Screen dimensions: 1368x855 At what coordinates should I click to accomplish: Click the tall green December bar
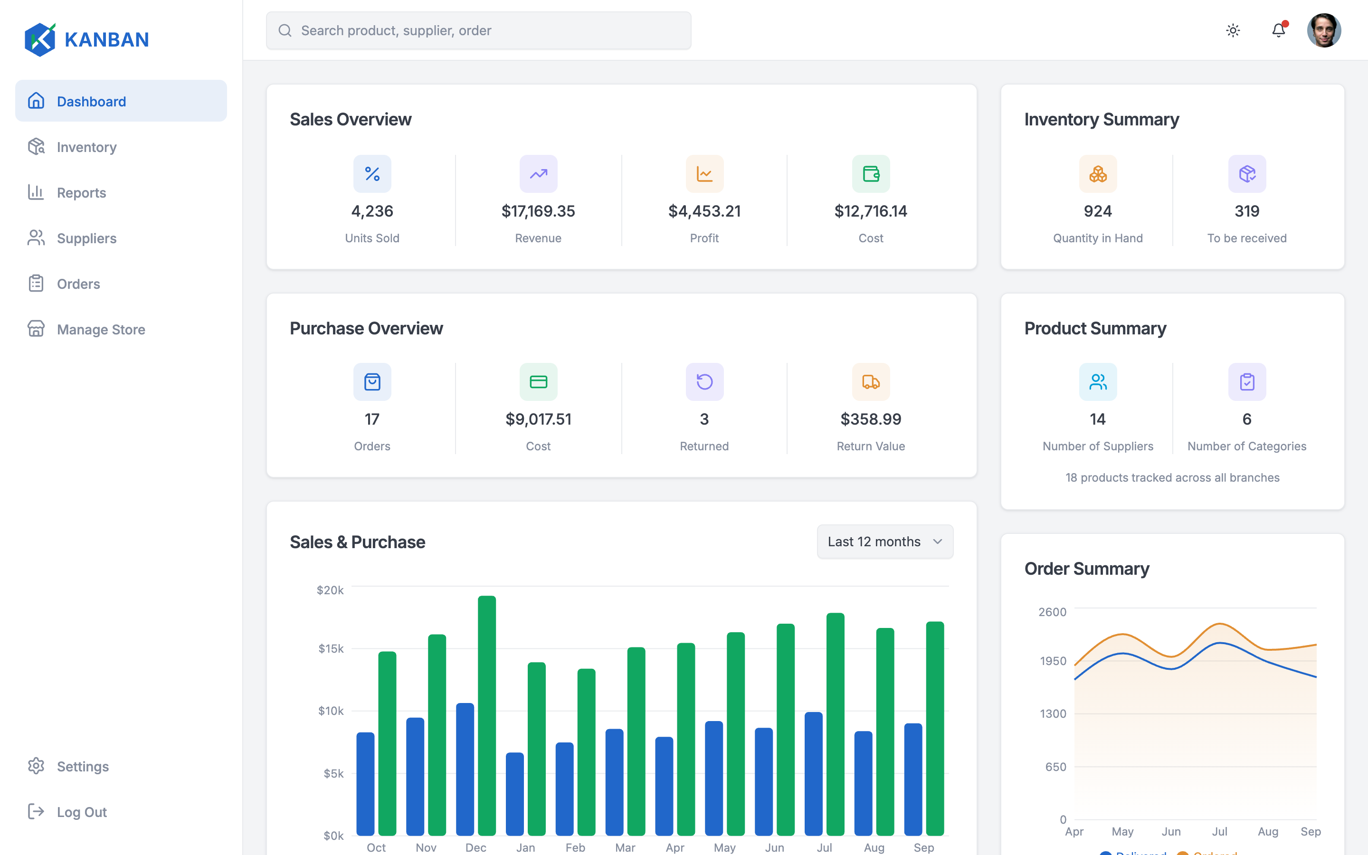[487, 715]
